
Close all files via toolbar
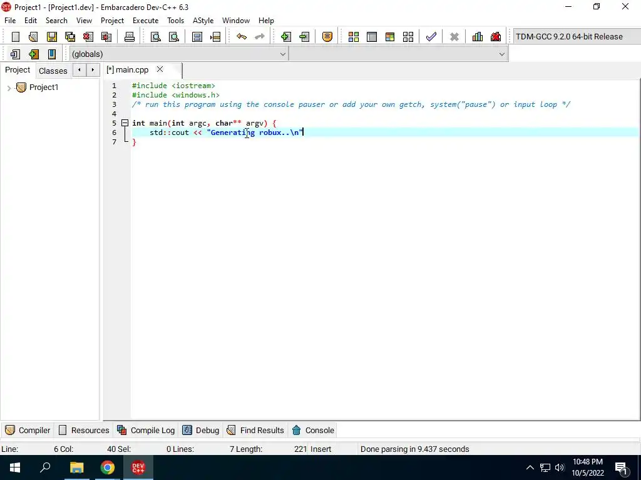coord(106,37)
